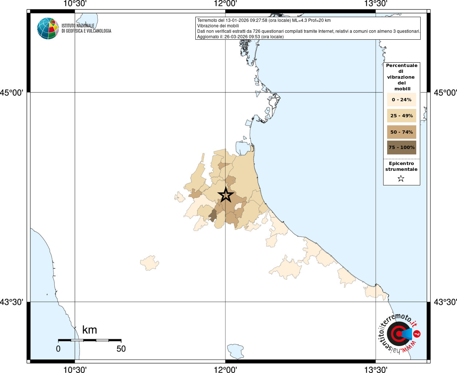457x373 pixels.
Task: Click the 43°30' label on the right axis
Action: coord(445,302)
